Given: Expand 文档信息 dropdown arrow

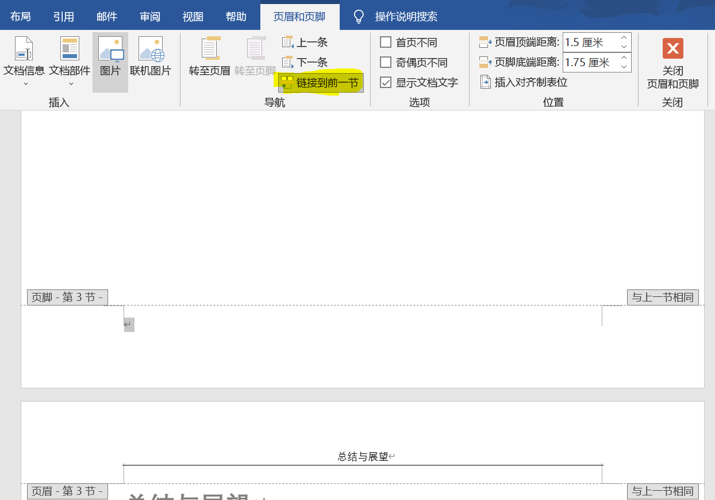Looking at the screenshot, I should pos(25,84).
